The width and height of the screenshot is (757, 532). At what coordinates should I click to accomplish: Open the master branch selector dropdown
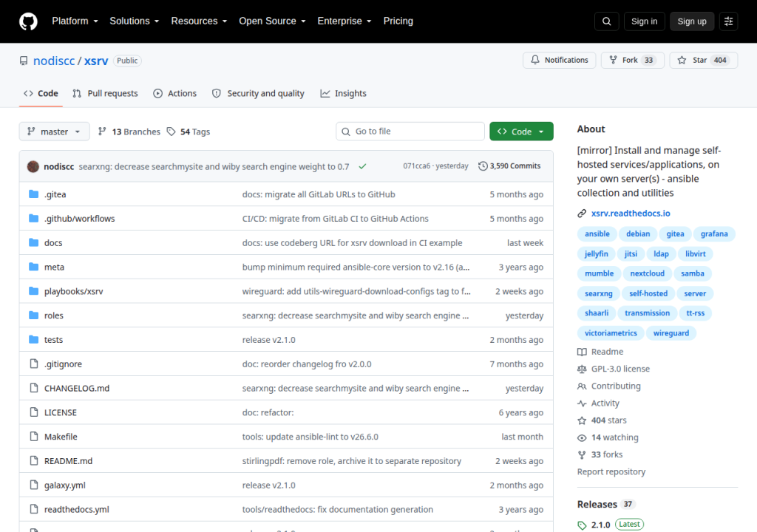tap(54, 132)
